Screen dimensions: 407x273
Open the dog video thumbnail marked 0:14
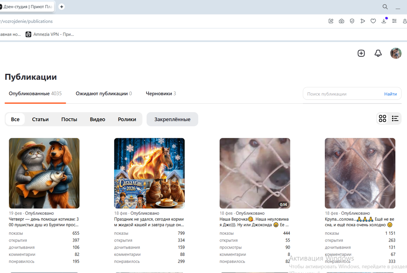tap(255, 173)
